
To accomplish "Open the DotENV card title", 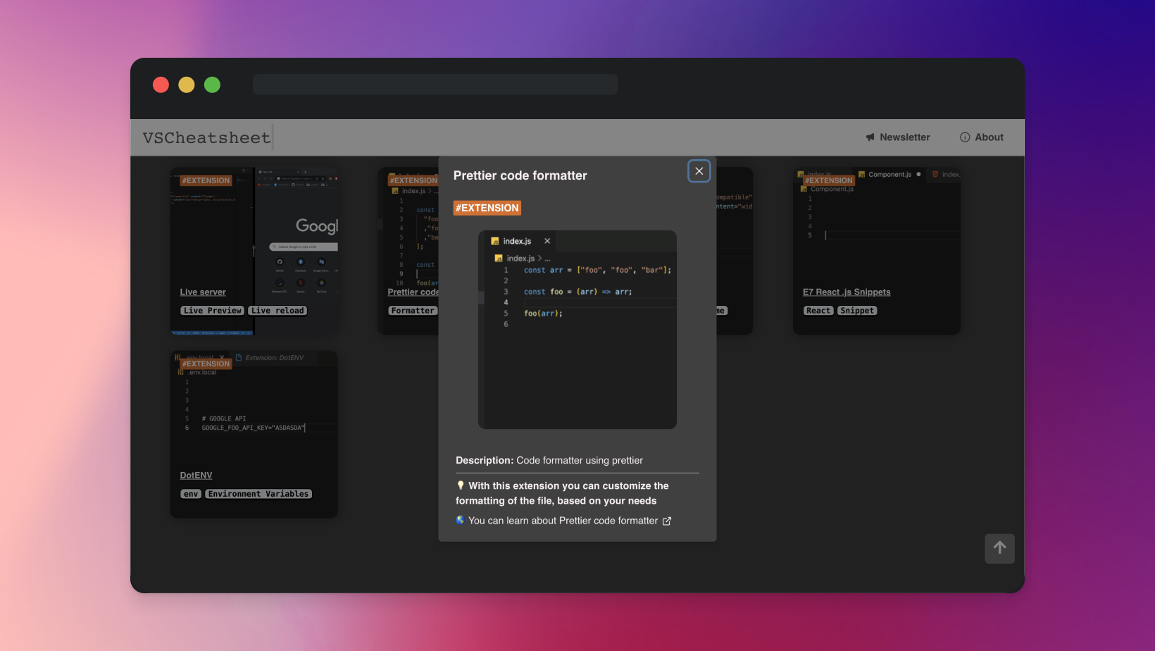I will click(196, 476).
